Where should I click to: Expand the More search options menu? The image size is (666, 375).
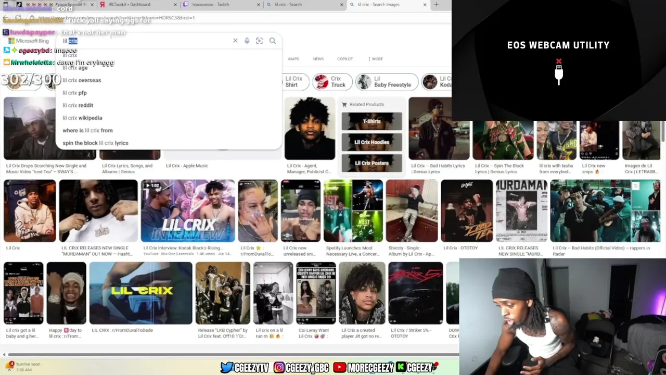(x=375, y=59)
